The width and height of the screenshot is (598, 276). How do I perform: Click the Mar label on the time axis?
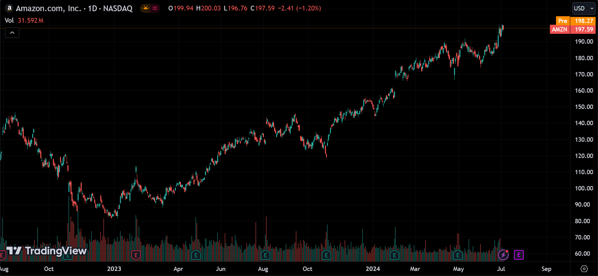(415, 269)
